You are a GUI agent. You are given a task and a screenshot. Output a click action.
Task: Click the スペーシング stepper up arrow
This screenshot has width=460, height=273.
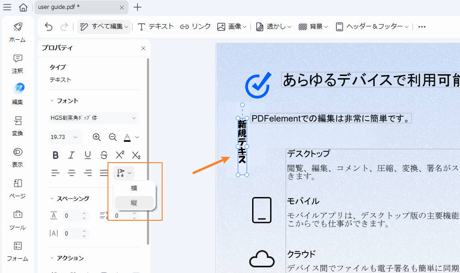(83, 213)
